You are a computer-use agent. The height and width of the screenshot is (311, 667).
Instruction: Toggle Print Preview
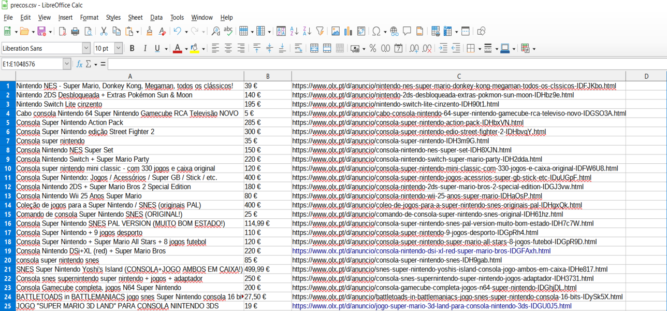(x=88, y=32)
